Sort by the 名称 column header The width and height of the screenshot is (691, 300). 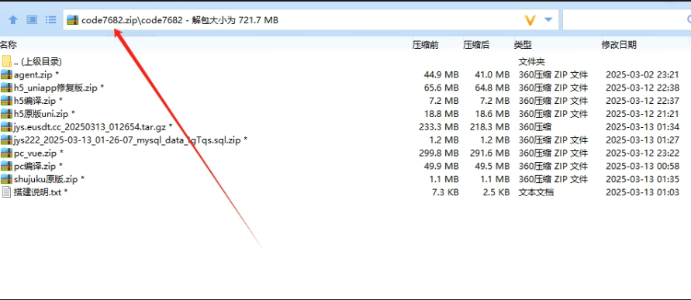(8, 44)
